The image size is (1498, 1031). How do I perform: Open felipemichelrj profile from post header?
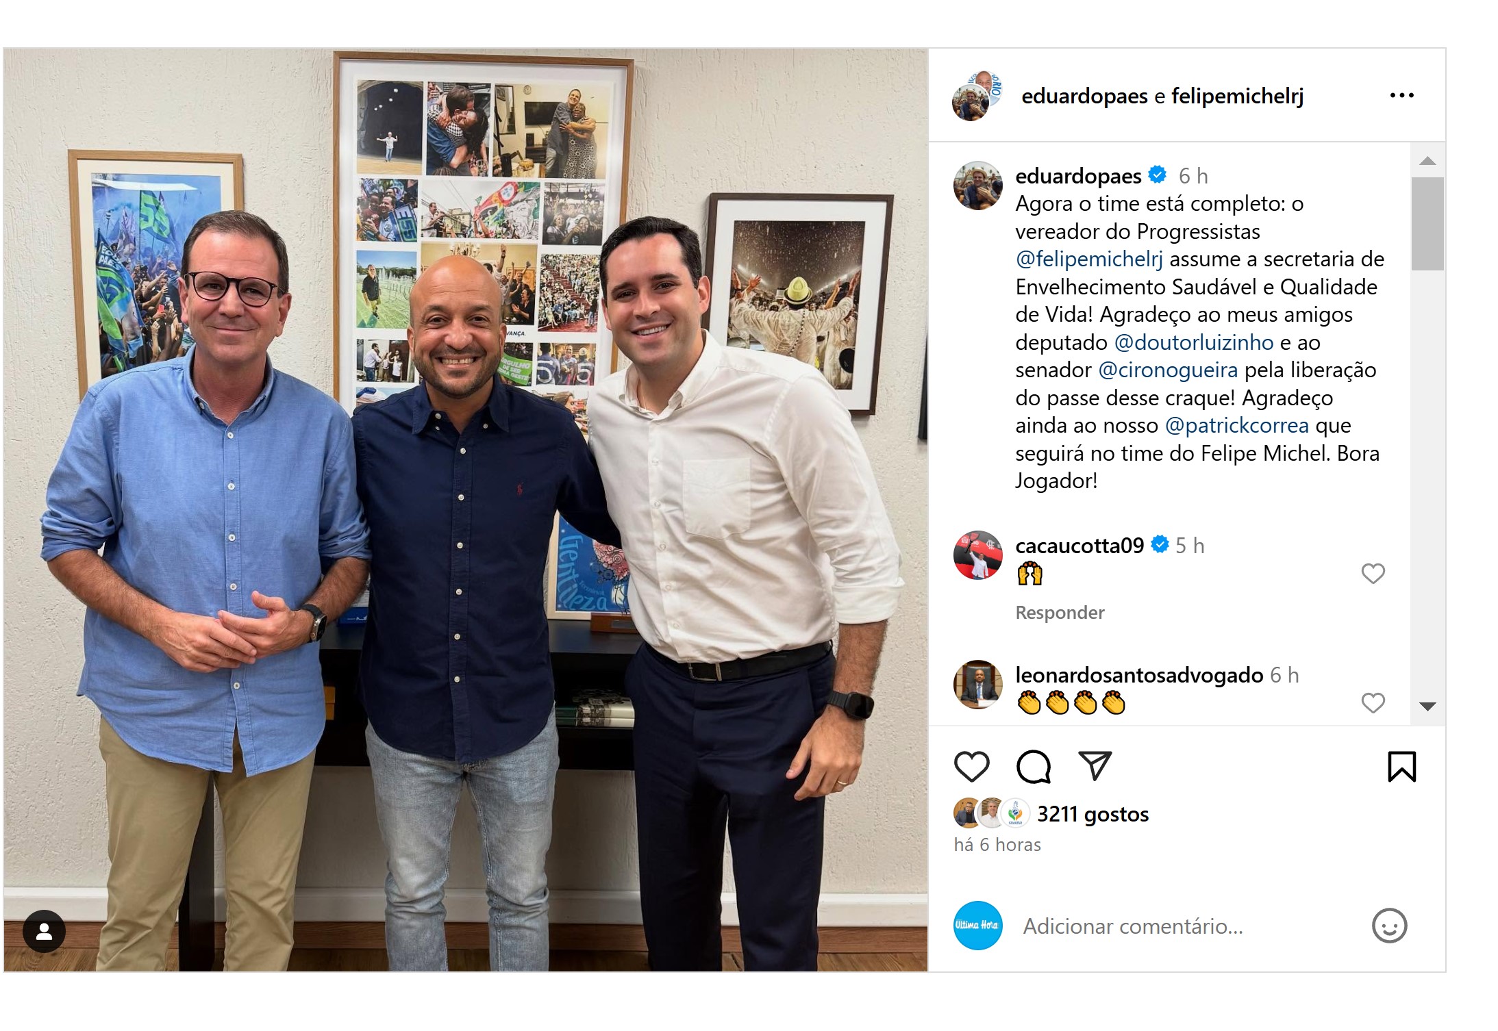1237,97
